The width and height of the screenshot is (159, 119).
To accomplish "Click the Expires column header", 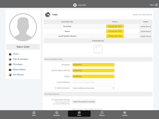I will (x=115, y=22).
